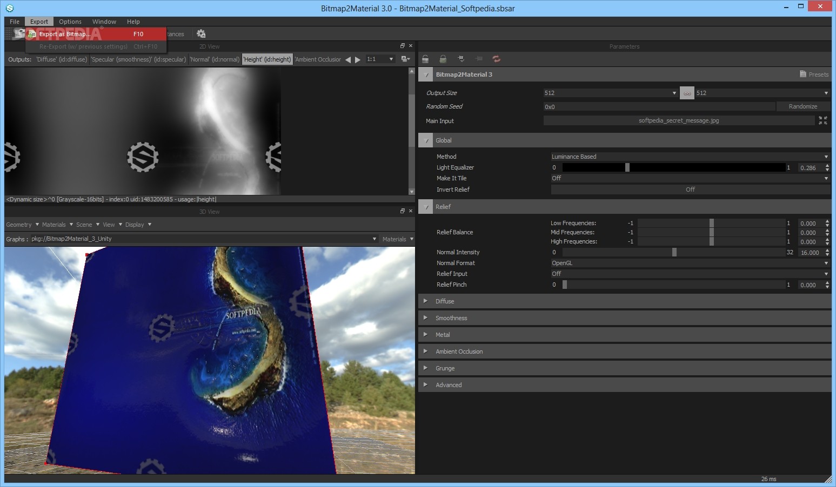Open the Make It Tile dropdown
This screenshot has width=836, height=487.
tap(690, 178)
